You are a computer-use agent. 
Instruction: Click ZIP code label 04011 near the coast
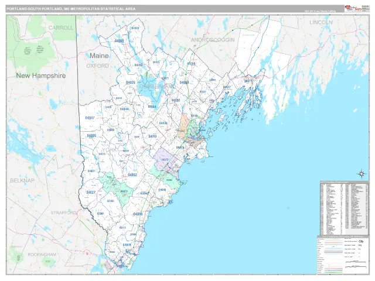pos(248,81)
